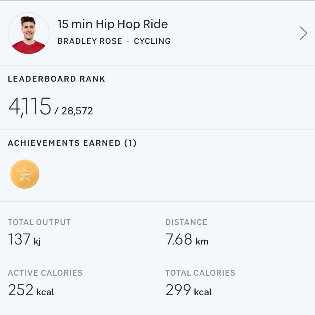Select the BRADLEY ROSE instructor name
315x315 pixels.
click(90, 41)
